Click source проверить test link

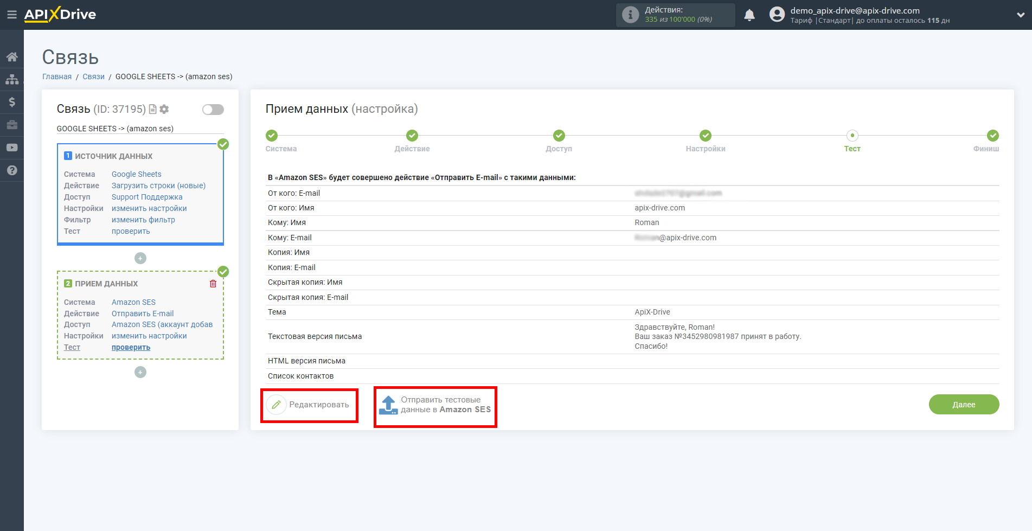click(131, 231)
